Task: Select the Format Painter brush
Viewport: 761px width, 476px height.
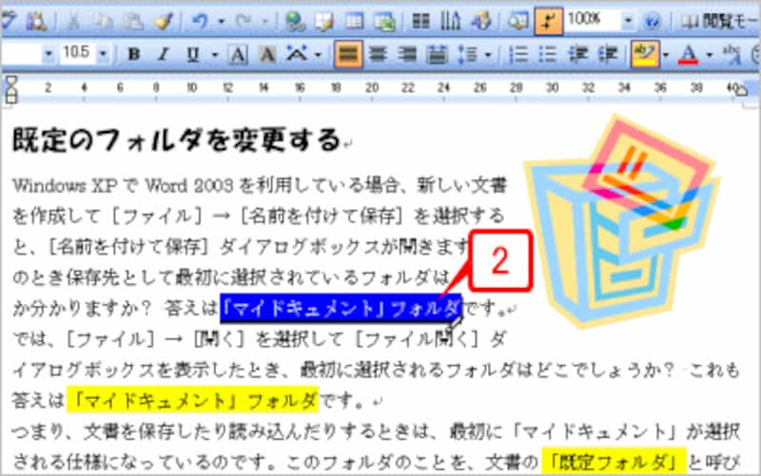Action: 163,21
